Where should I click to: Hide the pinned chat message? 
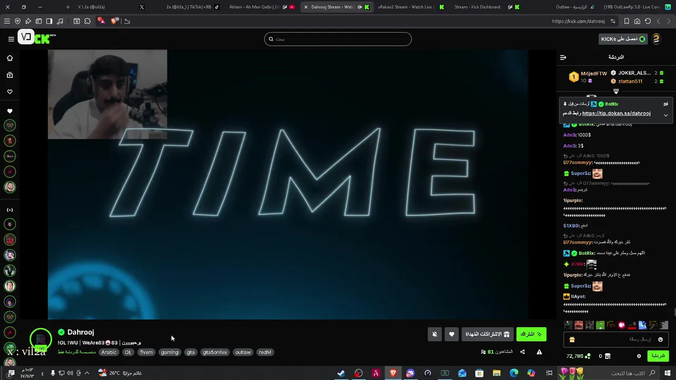point(666,104)
